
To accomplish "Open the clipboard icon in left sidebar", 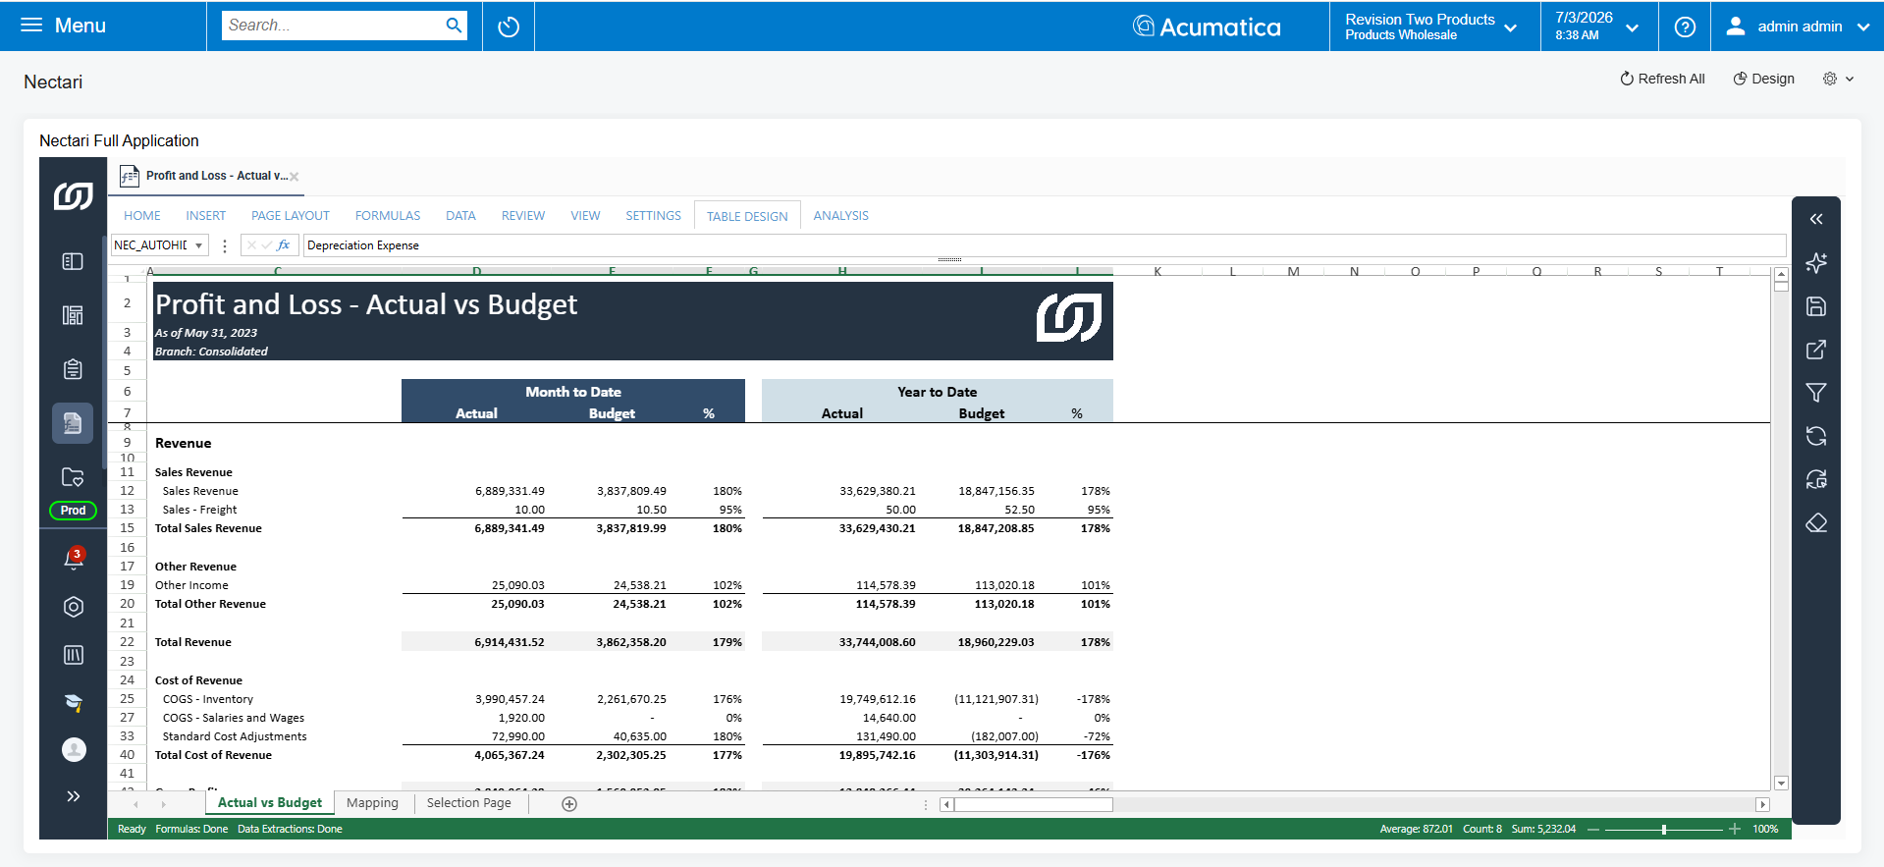I will (x=74, y=369).
